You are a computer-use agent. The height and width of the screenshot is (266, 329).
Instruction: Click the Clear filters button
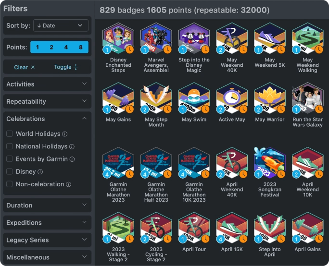[25, 67]
